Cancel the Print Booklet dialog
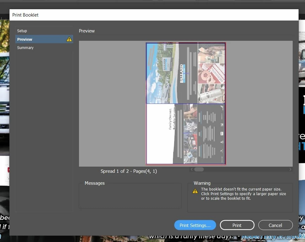The height and width of the screenshot is (242, 305). [275, 225]
